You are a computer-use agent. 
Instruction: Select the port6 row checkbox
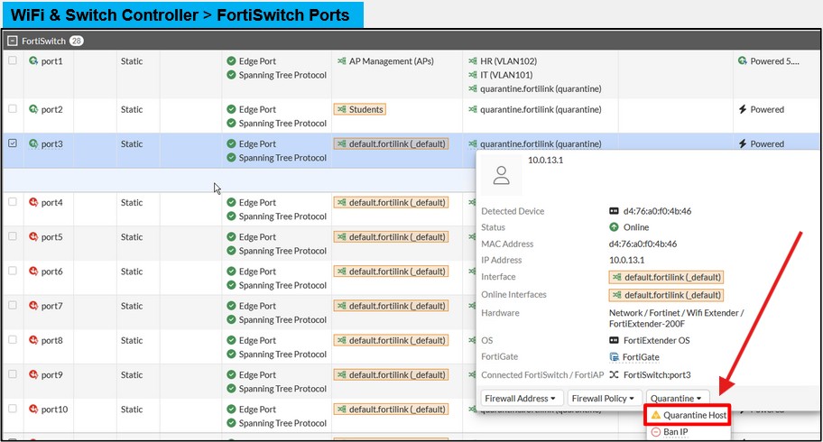click(x=13, y=271)
